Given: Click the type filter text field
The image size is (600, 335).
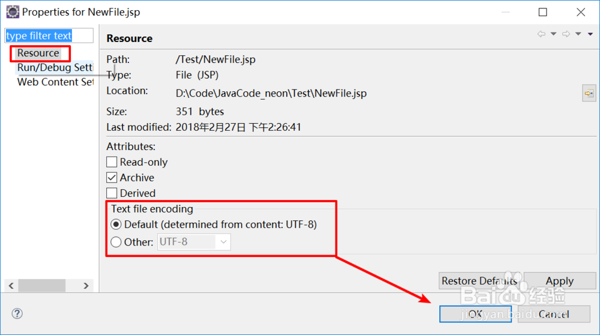Looking at the screenshot, I should [x=49, y=35].
